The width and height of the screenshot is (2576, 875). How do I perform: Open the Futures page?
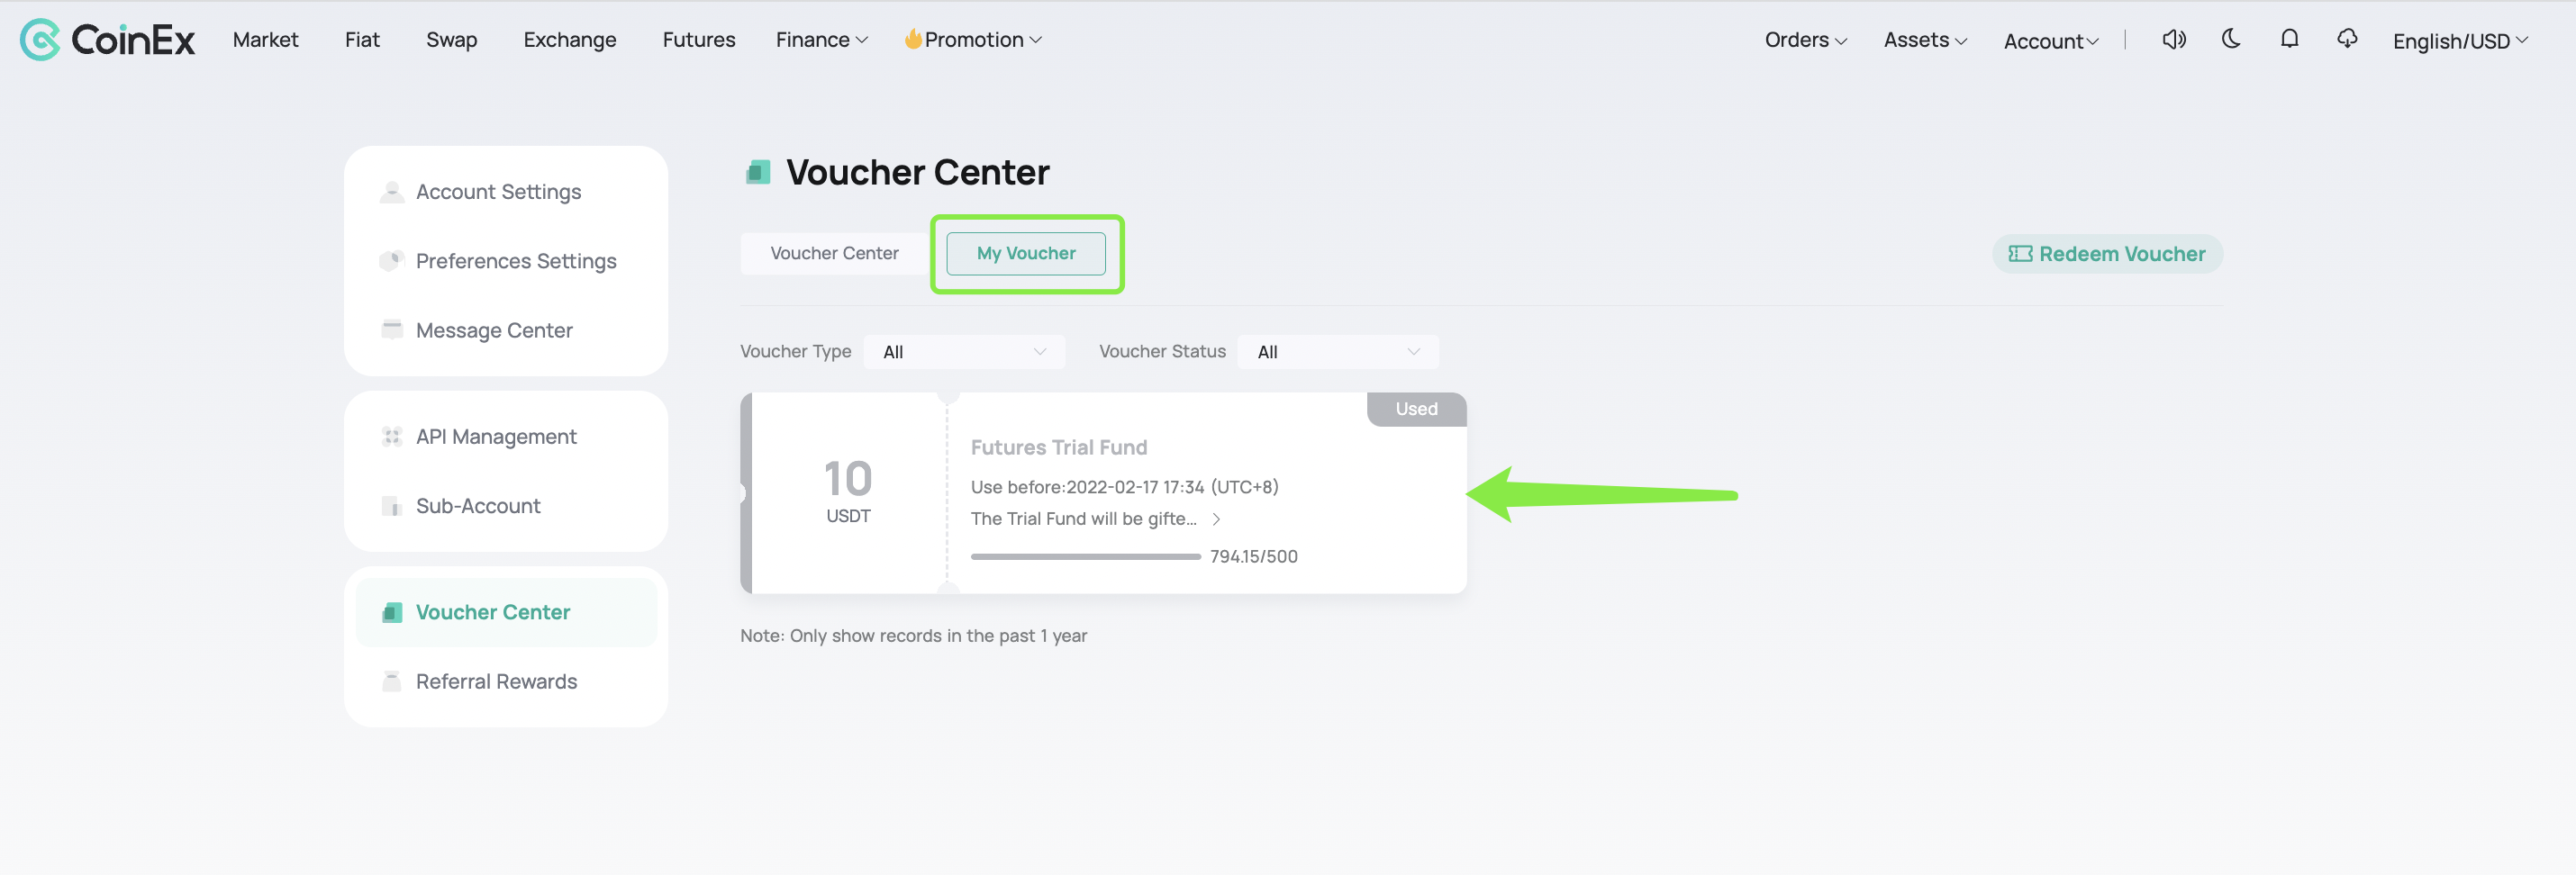click(x=698, y=40)
